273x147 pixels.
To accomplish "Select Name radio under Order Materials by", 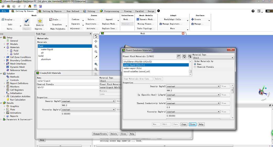I will point(195,64).
